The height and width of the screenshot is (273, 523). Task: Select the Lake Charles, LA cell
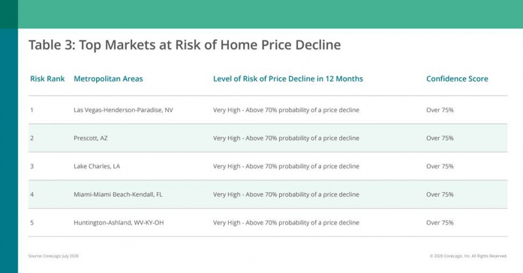tap(97, 166)
